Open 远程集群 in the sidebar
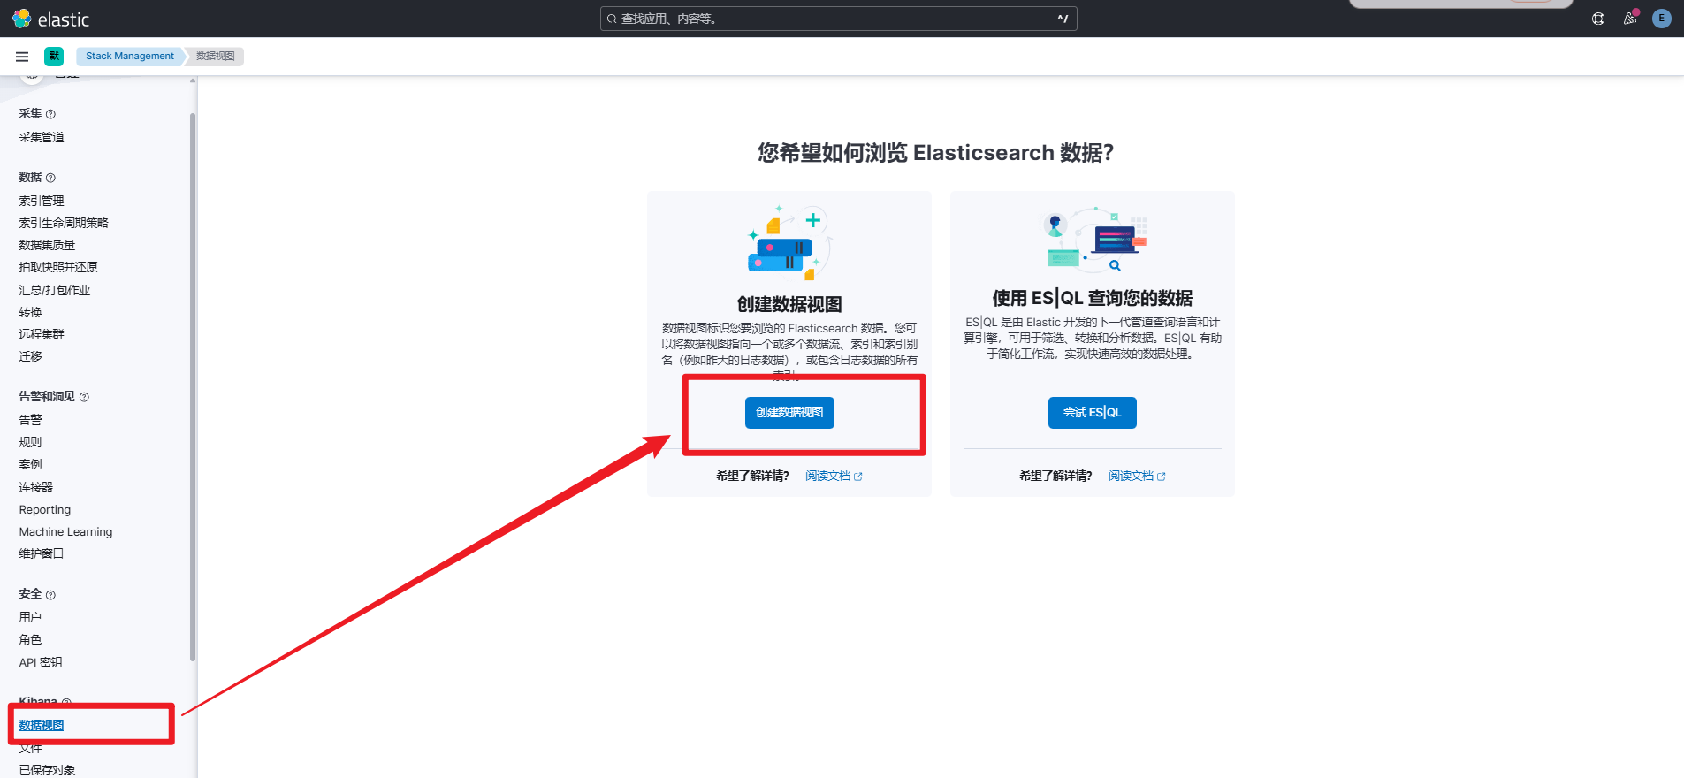 (x=42, y=334)
